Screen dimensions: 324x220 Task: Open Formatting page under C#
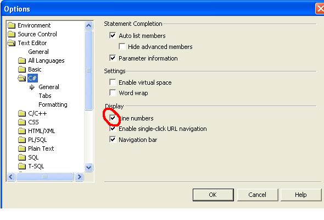click(x=53, y=105)
